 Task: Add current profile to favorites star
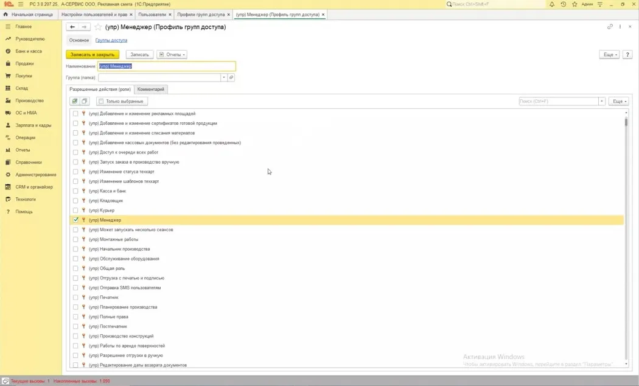[98, 27]
